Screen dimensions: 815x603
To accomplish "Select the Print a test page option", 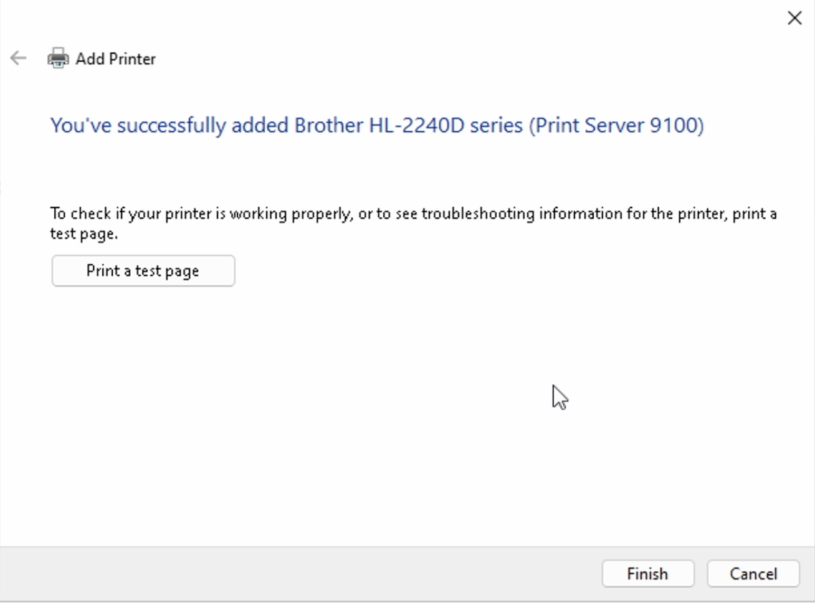I will coord(143,270).
